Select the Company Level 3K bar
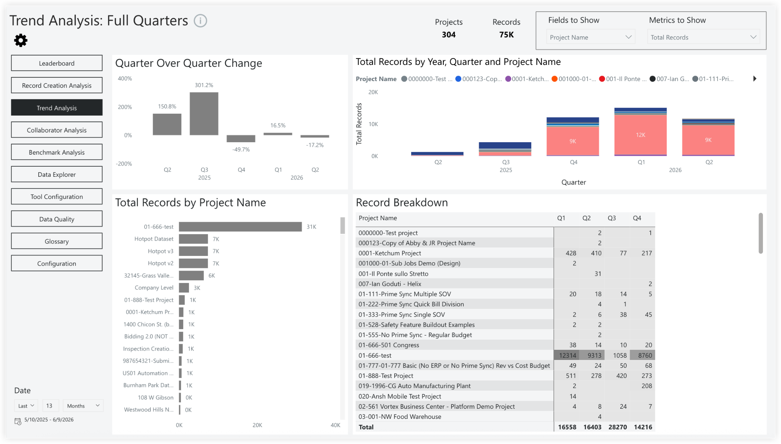 [184, 288]
